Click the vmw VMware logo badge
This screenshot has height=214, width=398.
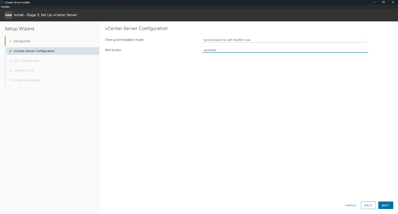click(x=8, y=15)
